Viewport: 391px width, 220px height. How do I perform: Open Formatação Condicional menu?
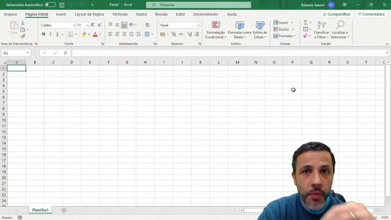(x=216, y=30)
